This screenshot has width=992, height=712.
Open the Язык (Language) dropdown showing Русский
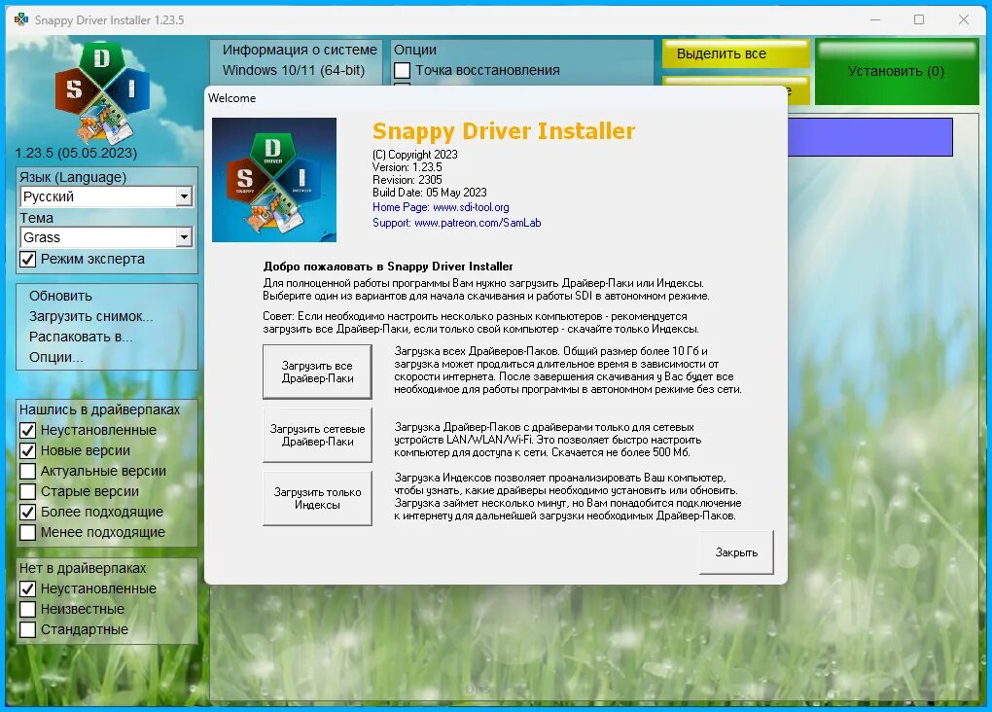[x=106, y=196]
